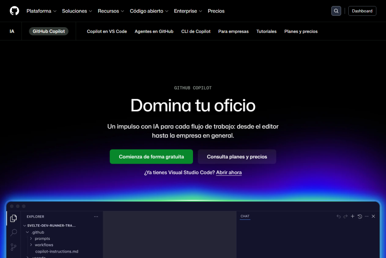Open the Precios menu item

coord(216,11)
